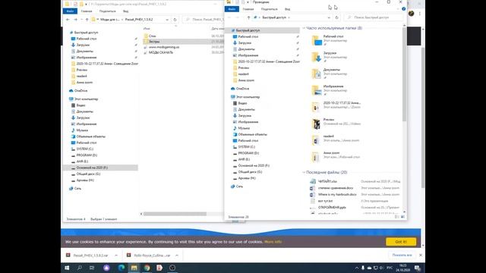486x273 pixels.
Task: Collapse the Последние файлы group
Action: (304, 172)
